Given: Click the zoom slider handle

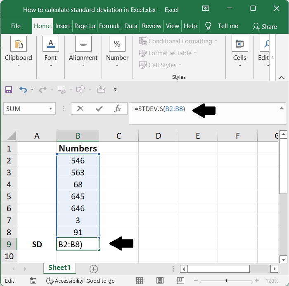Looking at the screenshot, I should [x=226, y=281].
